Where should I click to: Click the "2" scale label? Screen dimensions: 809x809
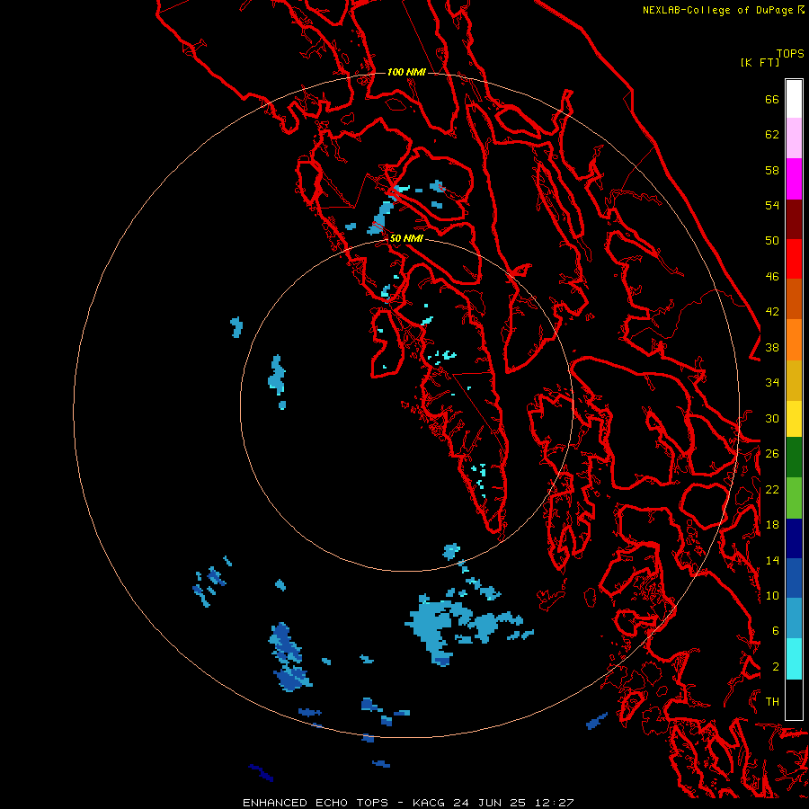tap(775, 666)
